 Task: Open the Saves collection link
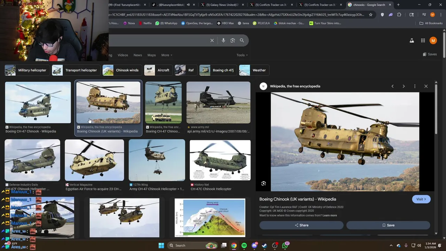(430, 54)
